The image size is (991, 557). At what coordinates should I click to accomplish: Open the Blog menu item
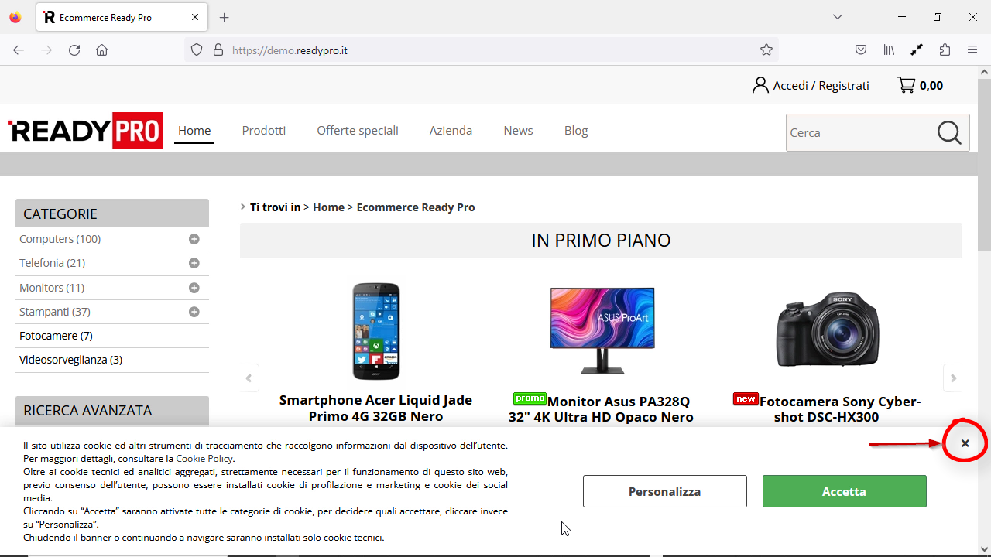pos(576,131)
